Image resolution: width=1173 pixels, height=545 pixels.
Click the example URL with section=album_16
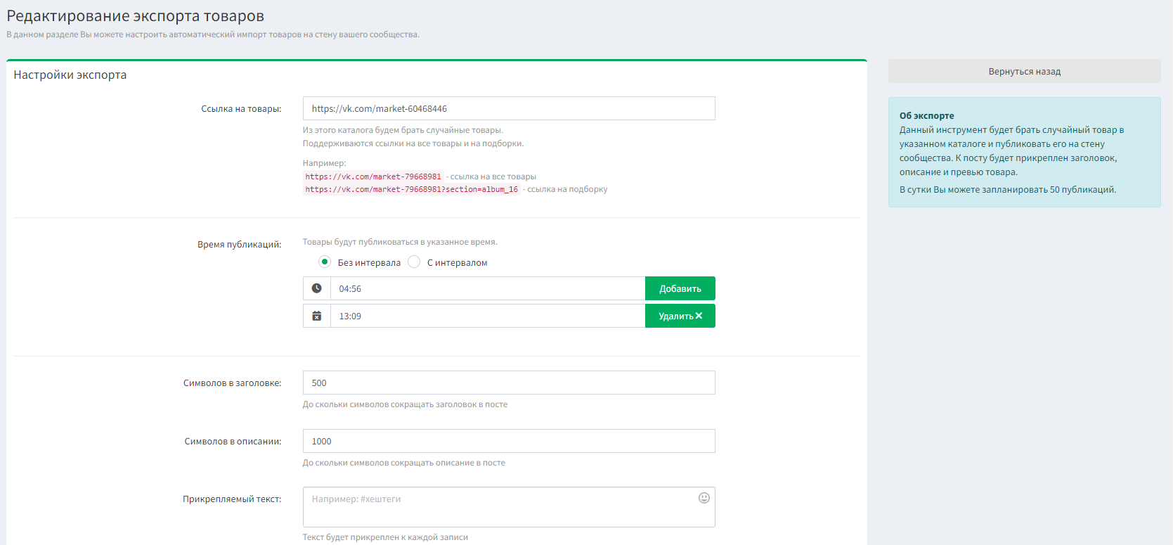click(x=411, y=189)
